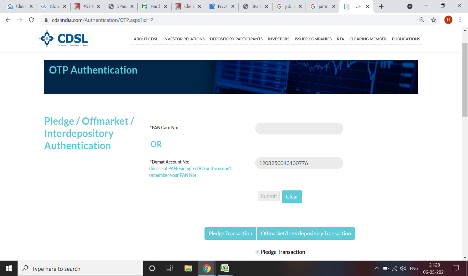The width and height of the screenshot is (468, 276).
Task: Click the battery tray icon
Action: tap(386, 269)
